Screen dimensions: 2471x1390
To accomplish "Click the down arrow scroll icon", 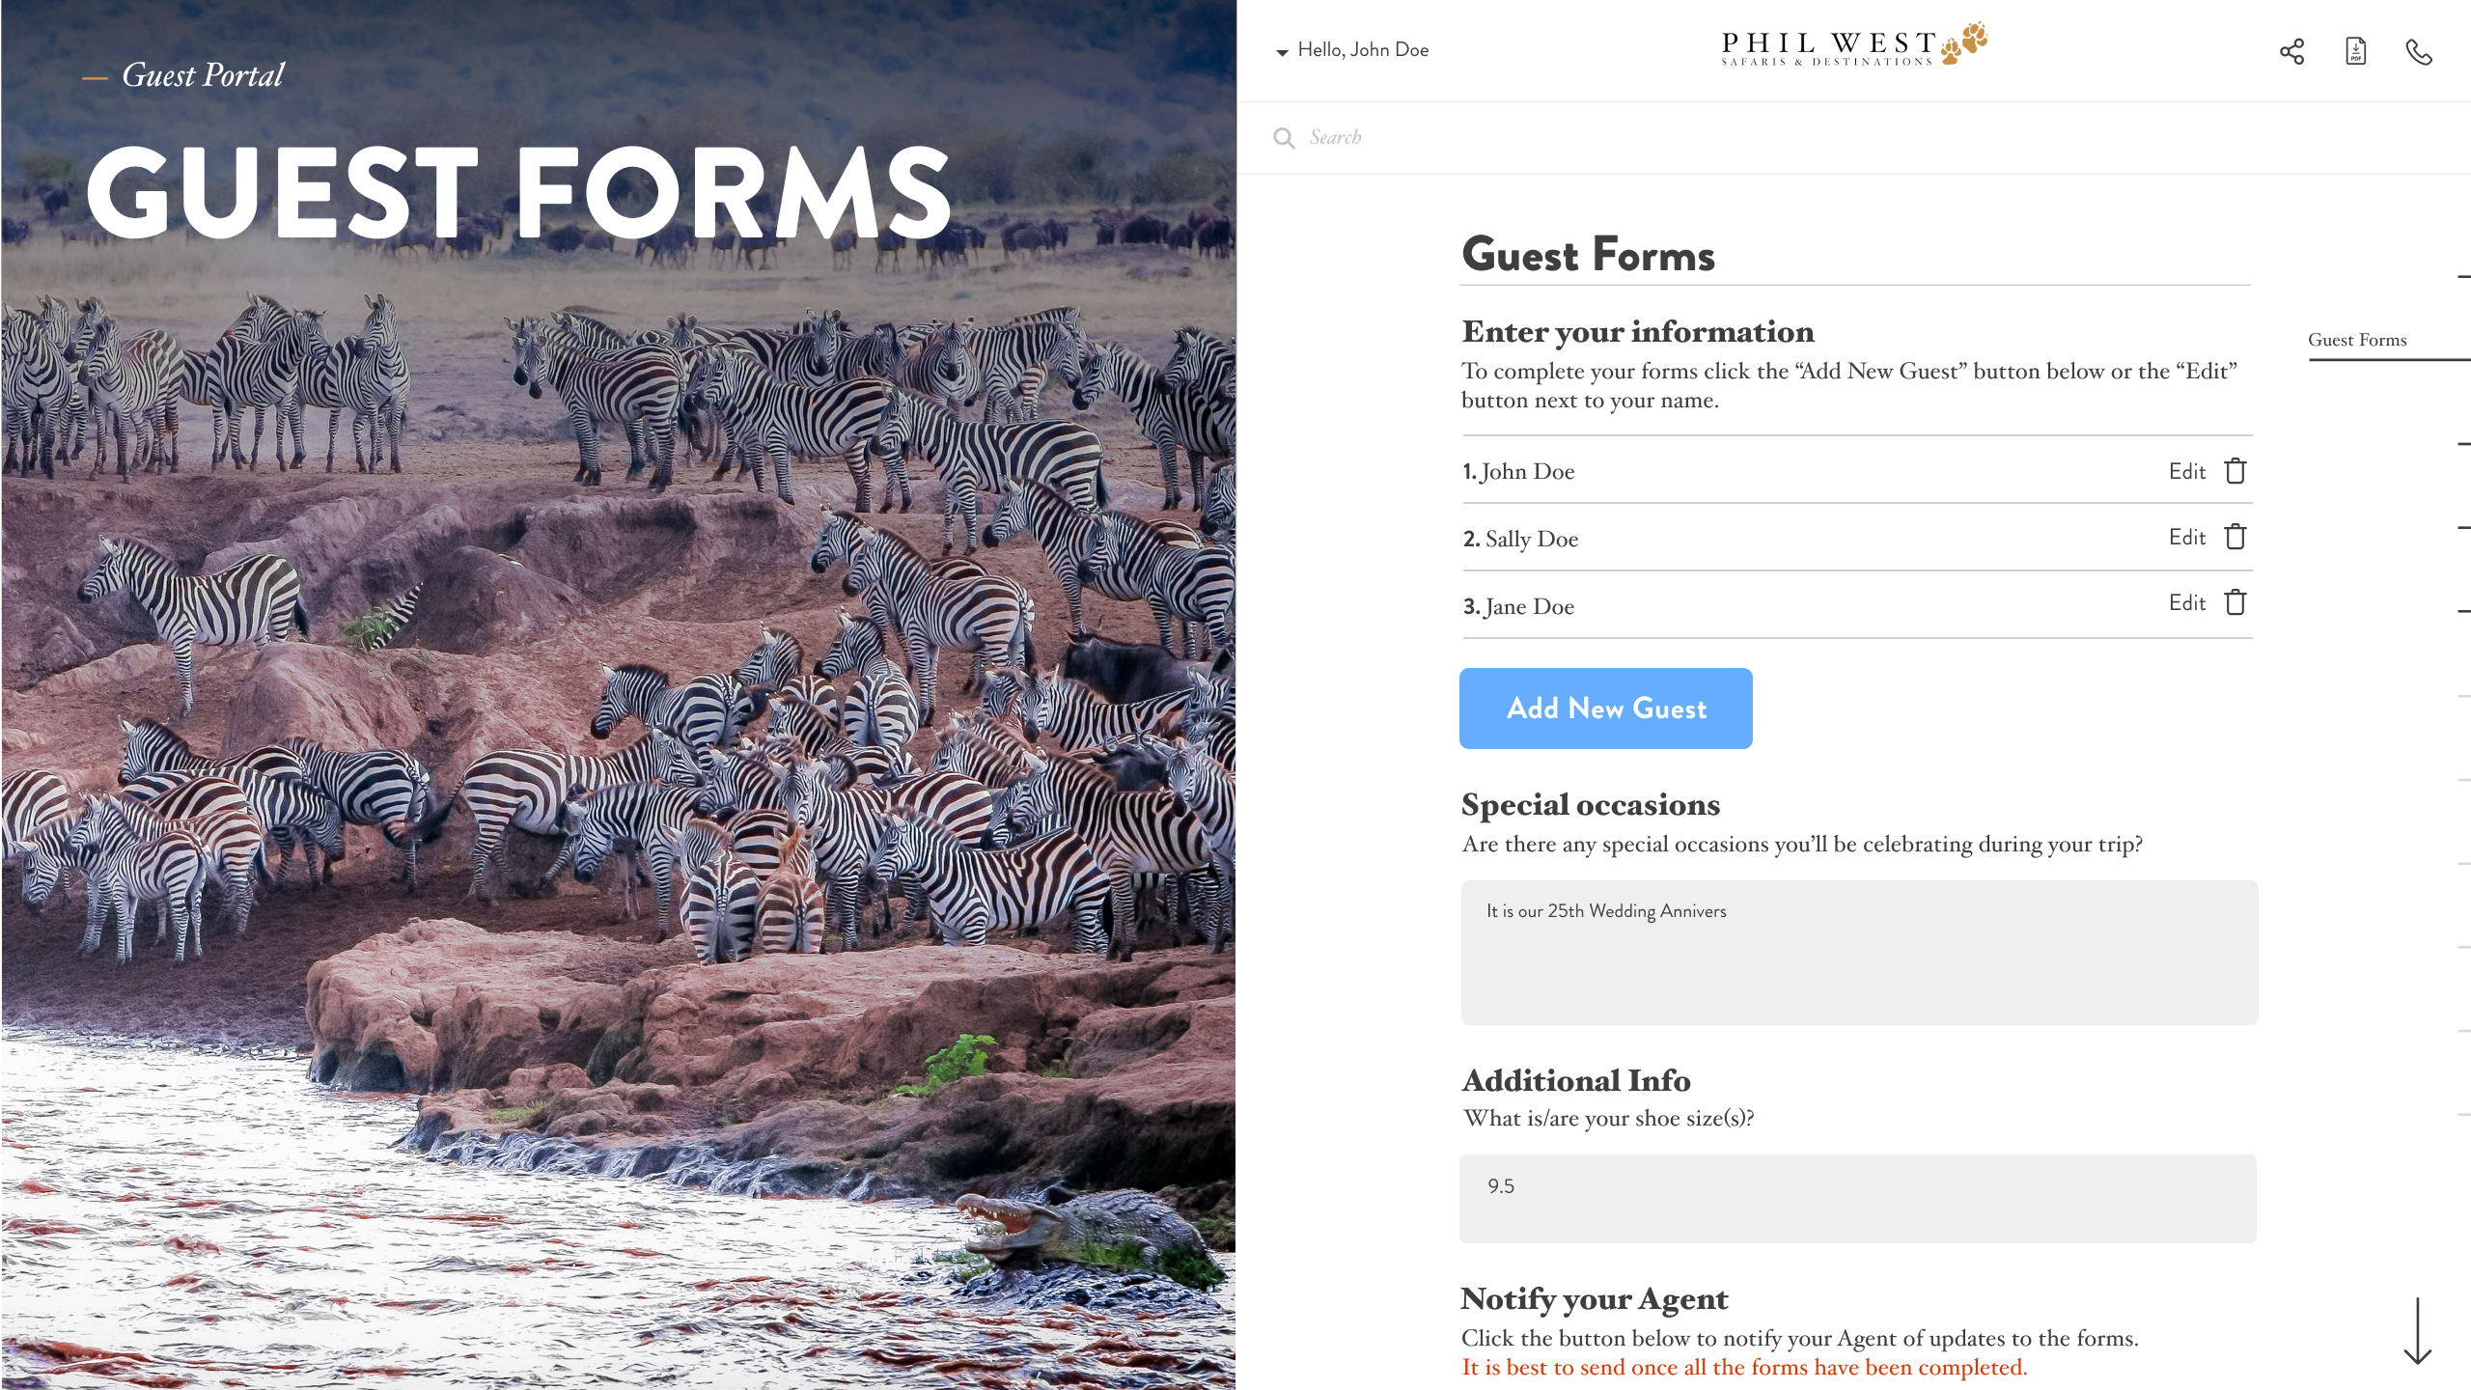I will pyautogui.click(x=2417, y=1331).
